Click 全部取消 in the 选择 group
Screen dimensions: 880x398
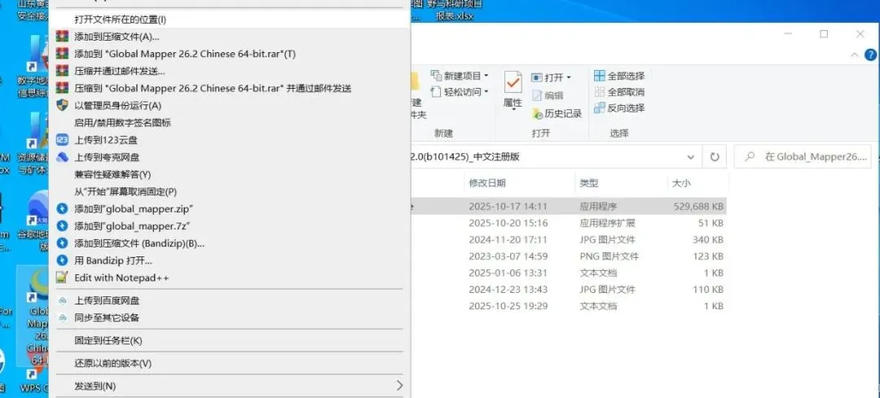[x=619, y=92]
